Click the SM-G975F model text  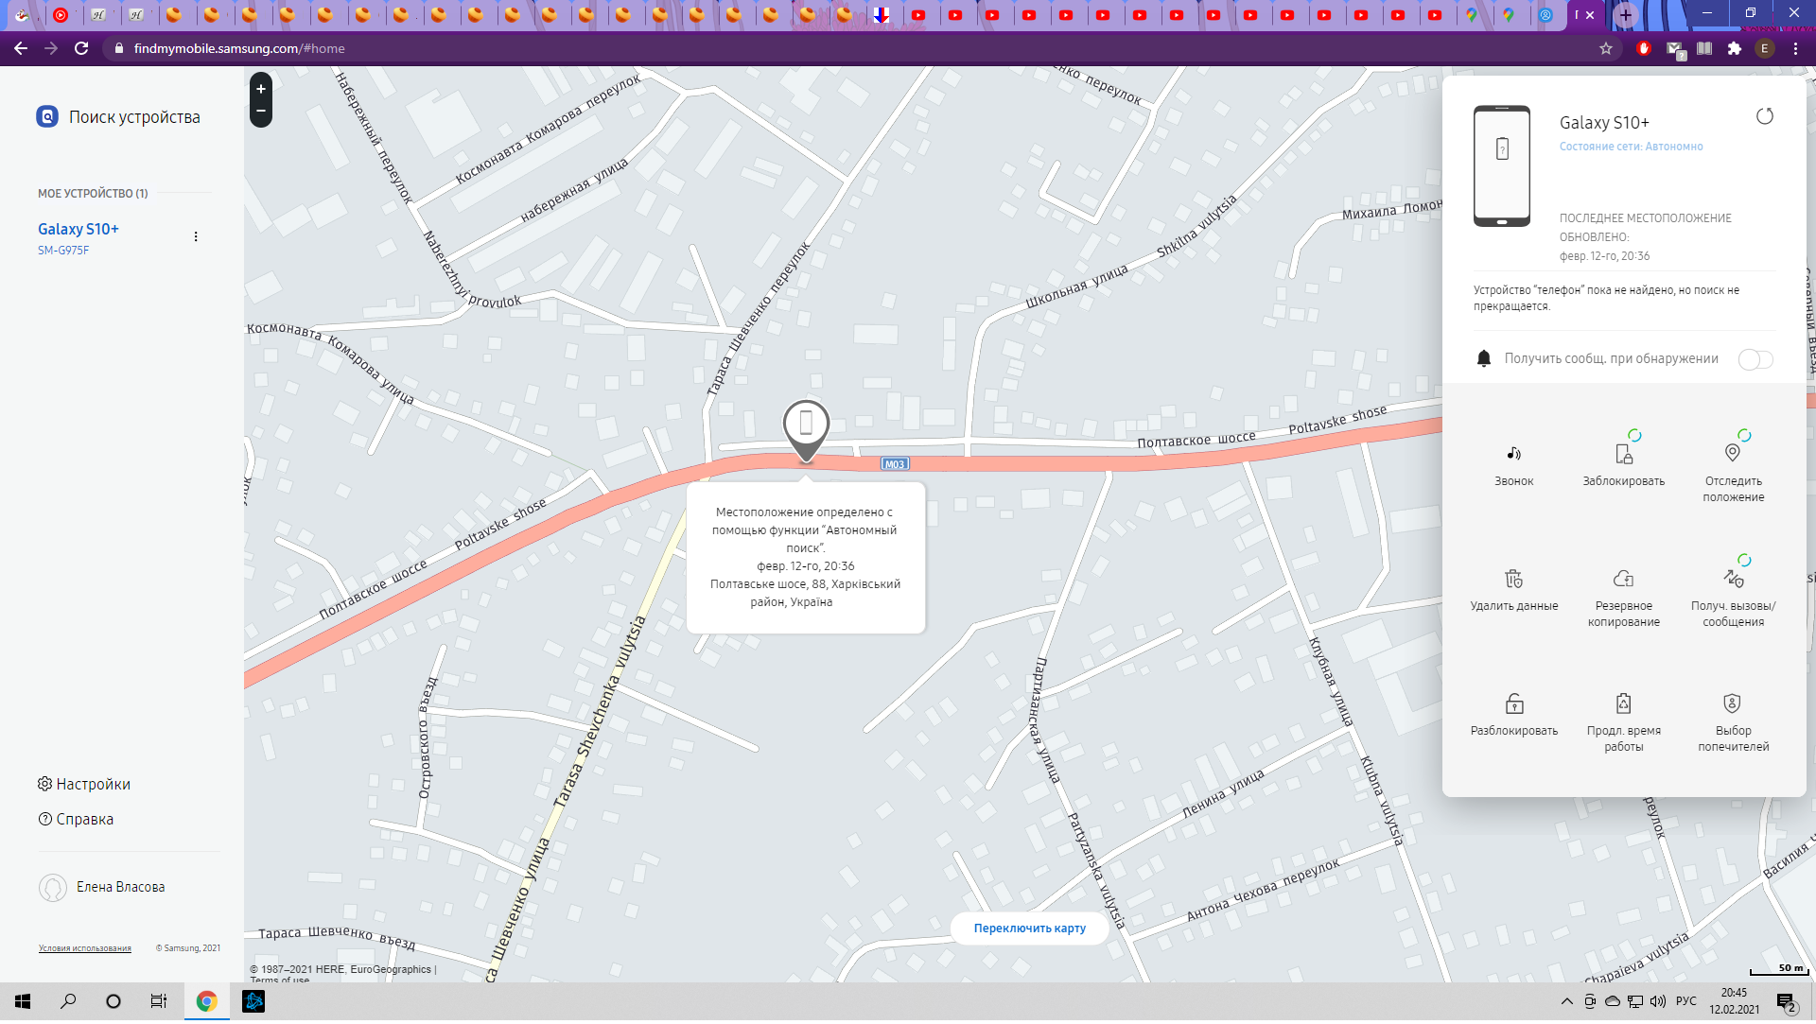pyautogui.click(x=63, y=251)
